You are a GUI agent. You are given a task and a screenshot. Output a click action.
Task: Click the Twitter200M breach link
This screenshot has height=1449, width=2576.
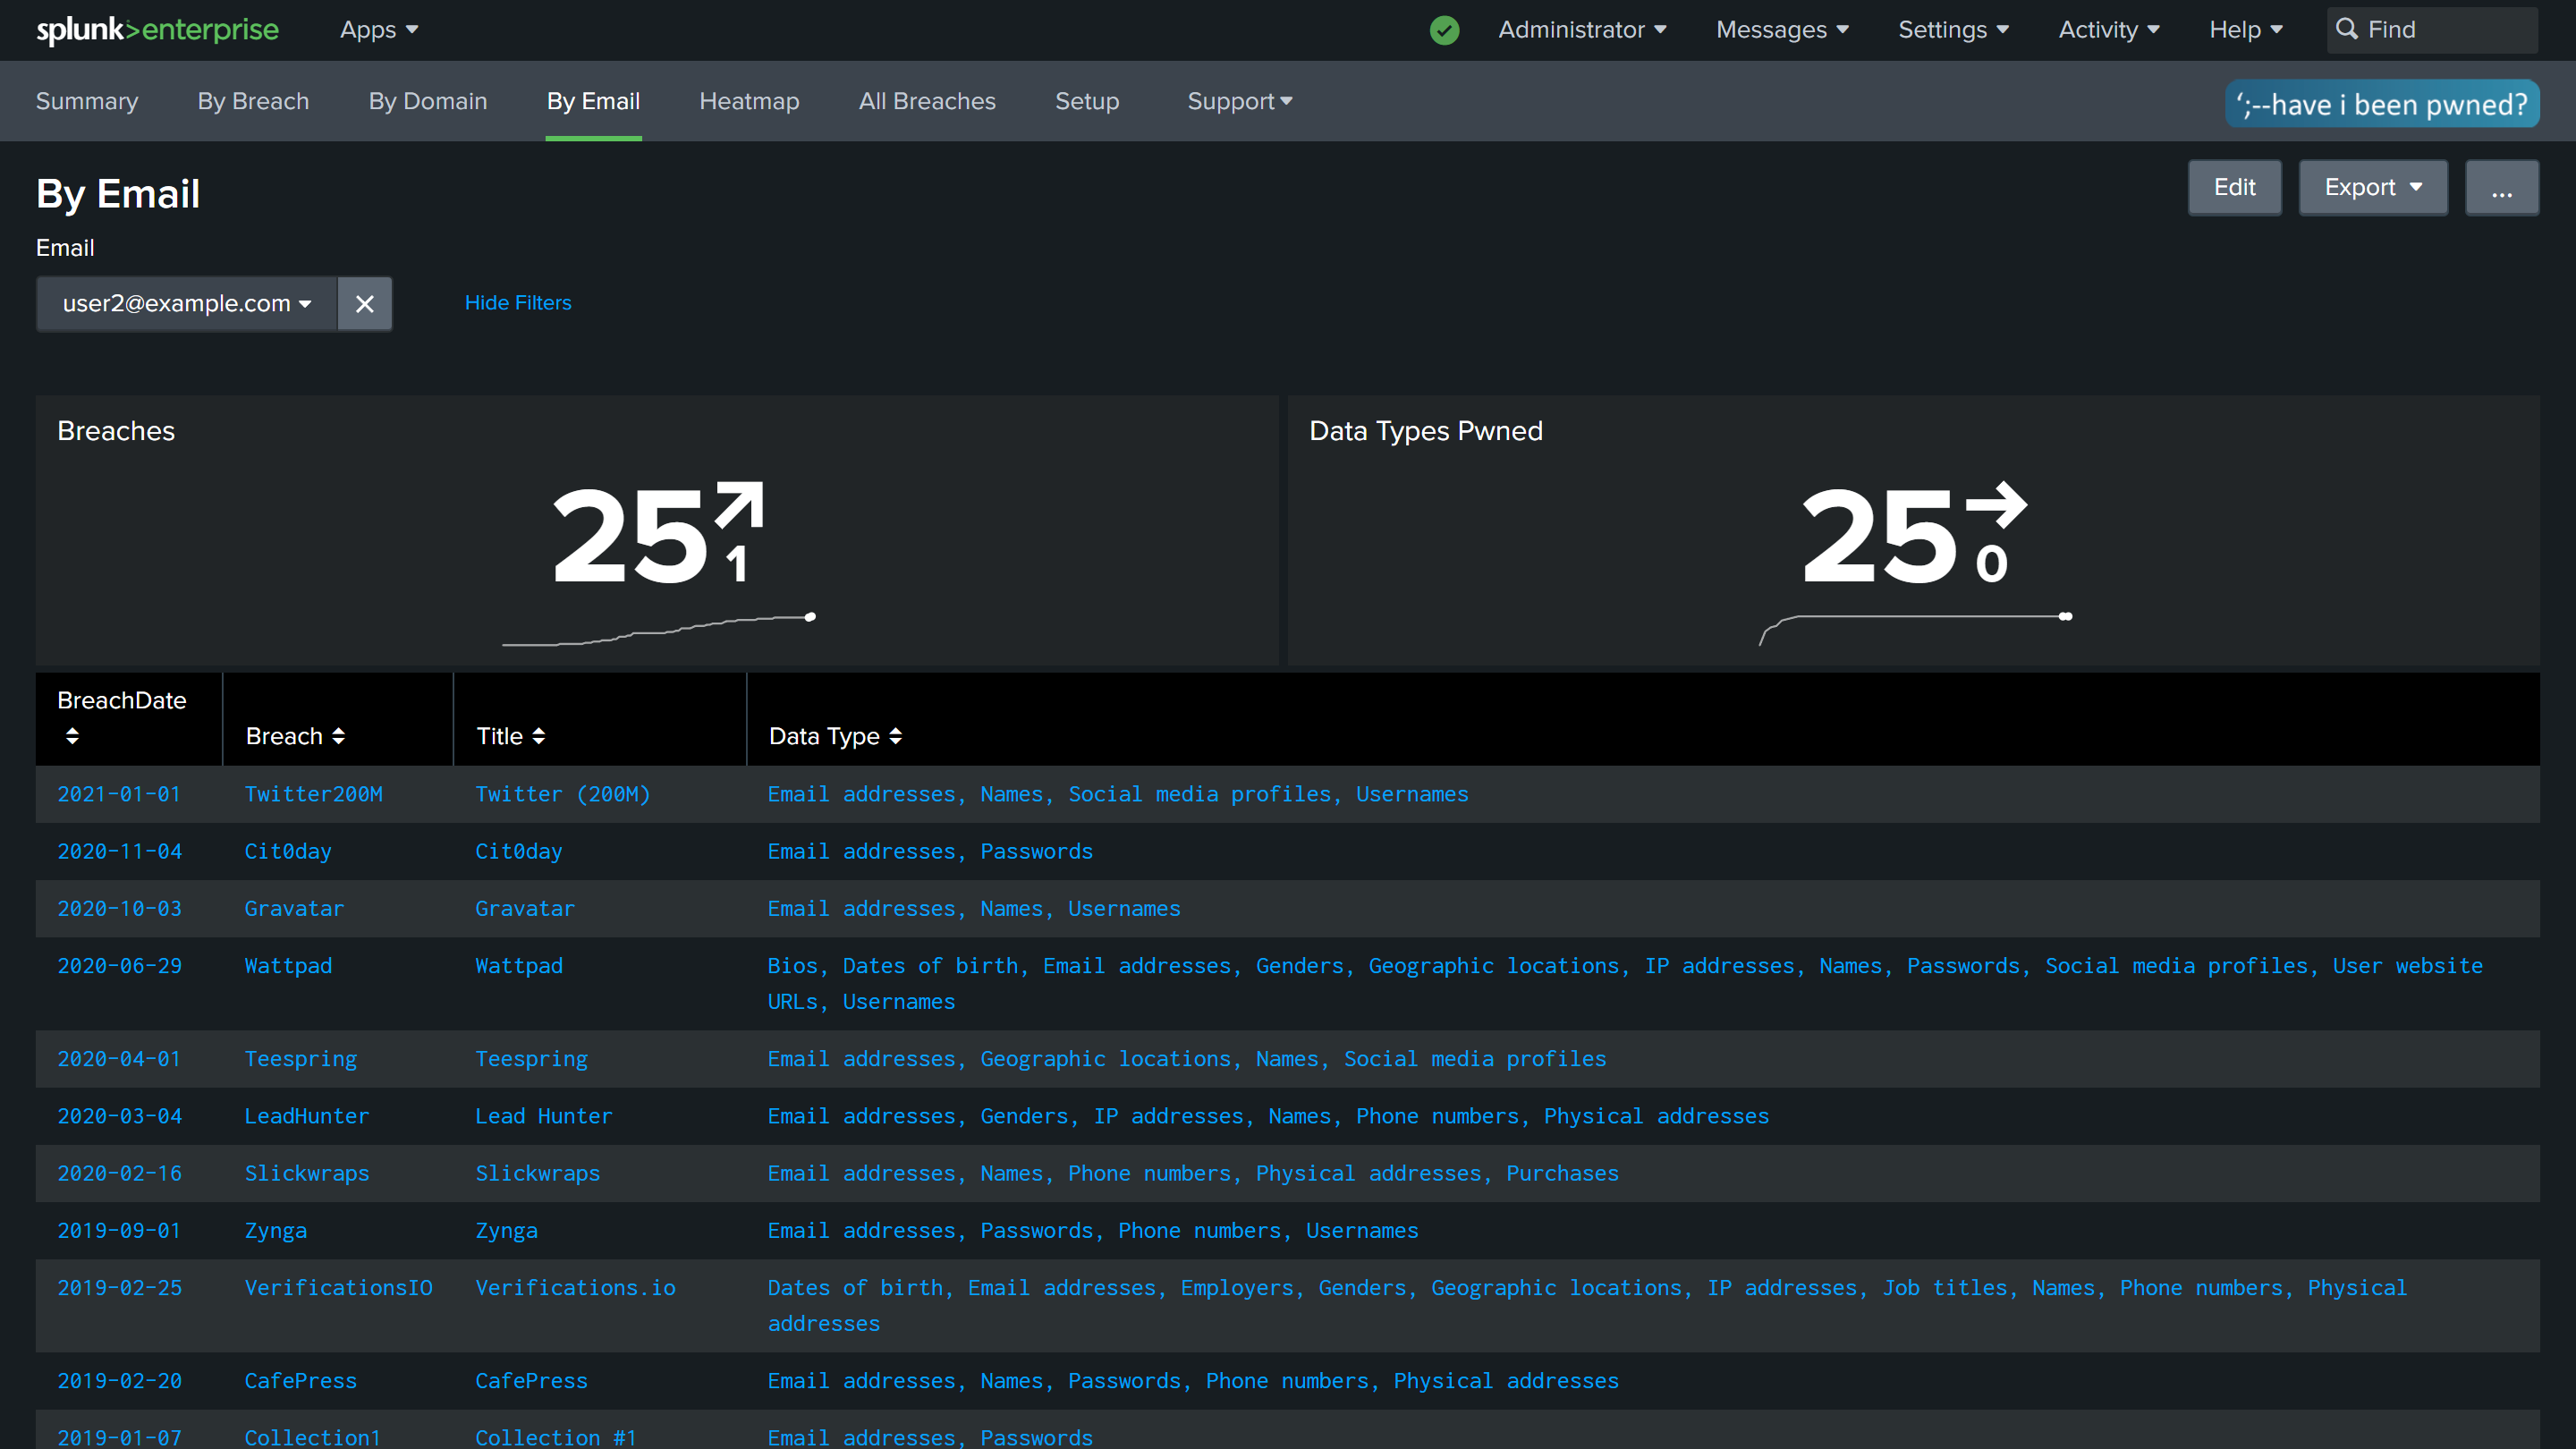313,794
